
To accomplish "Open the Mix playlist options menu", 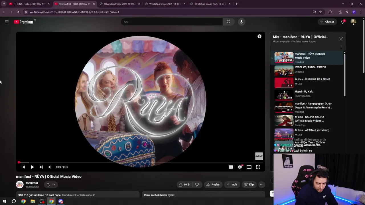I will point(341,47).
